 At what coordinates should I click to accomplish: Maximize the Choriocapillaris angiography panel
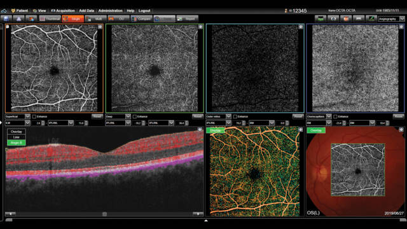tap(401, 27)
